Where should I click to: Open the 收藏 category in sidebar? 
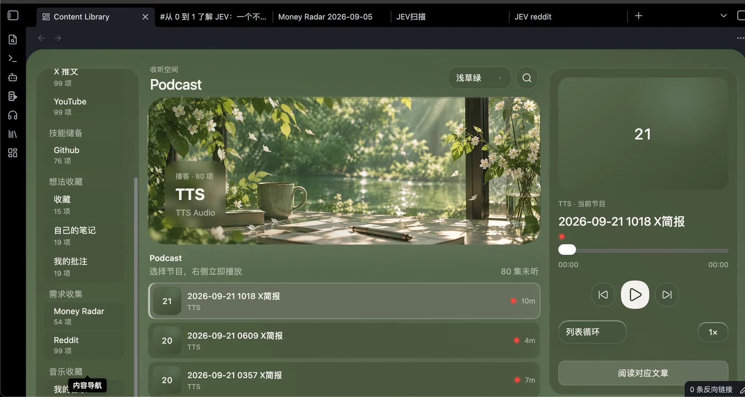(x=84, y=205)
